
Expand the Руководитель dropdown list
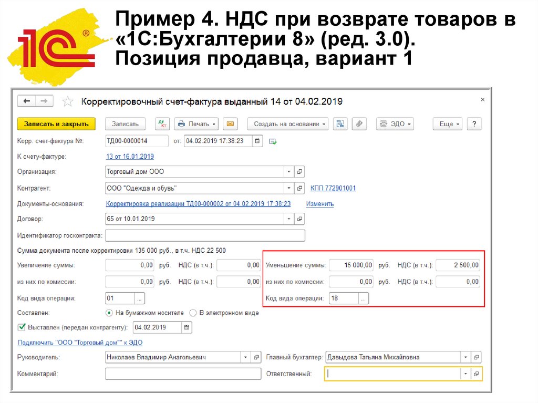click(x=246, y=357)
